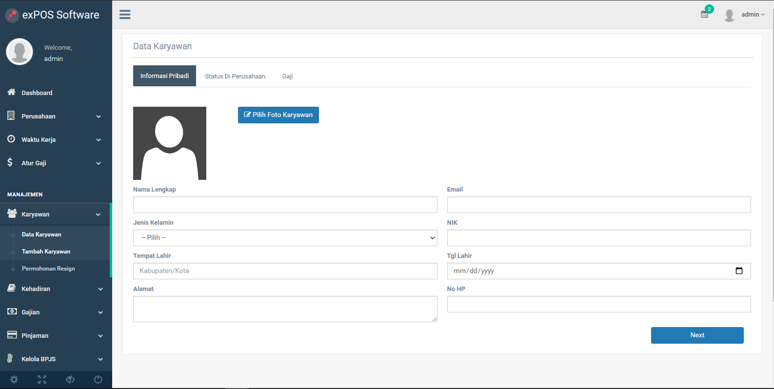Image resolution: width=774 pixels, height=389 pixels.
Task: Click the Waktu Kerja clock icon
Action: click(x=11, y=139)
